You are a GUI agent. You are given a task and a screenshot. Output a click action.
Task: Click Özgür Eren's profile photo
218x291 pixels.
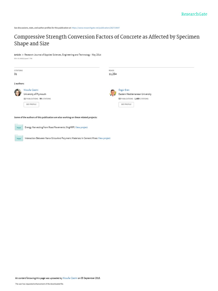[x=113, y=93]
